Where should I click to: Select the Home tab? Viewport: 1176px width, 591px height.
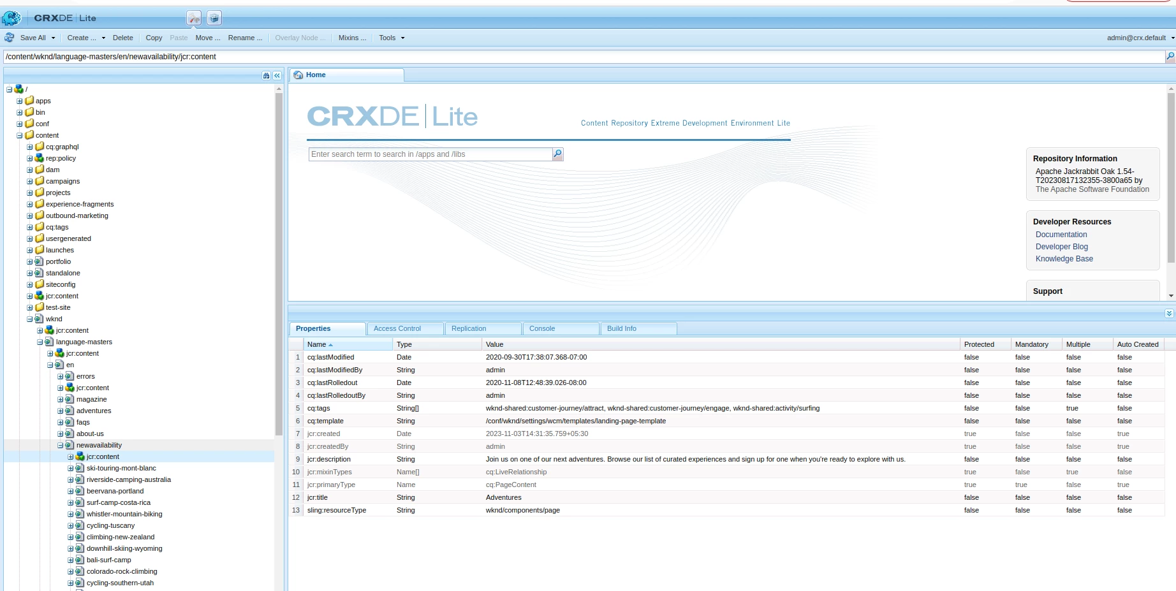(346, 75)
